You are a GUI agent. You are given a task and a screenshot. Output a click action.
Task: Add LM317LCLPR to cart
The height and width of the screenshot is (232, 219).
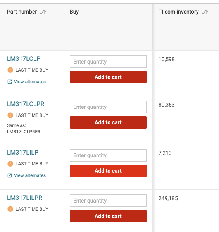pyautogui.click(x=108, y=122)
